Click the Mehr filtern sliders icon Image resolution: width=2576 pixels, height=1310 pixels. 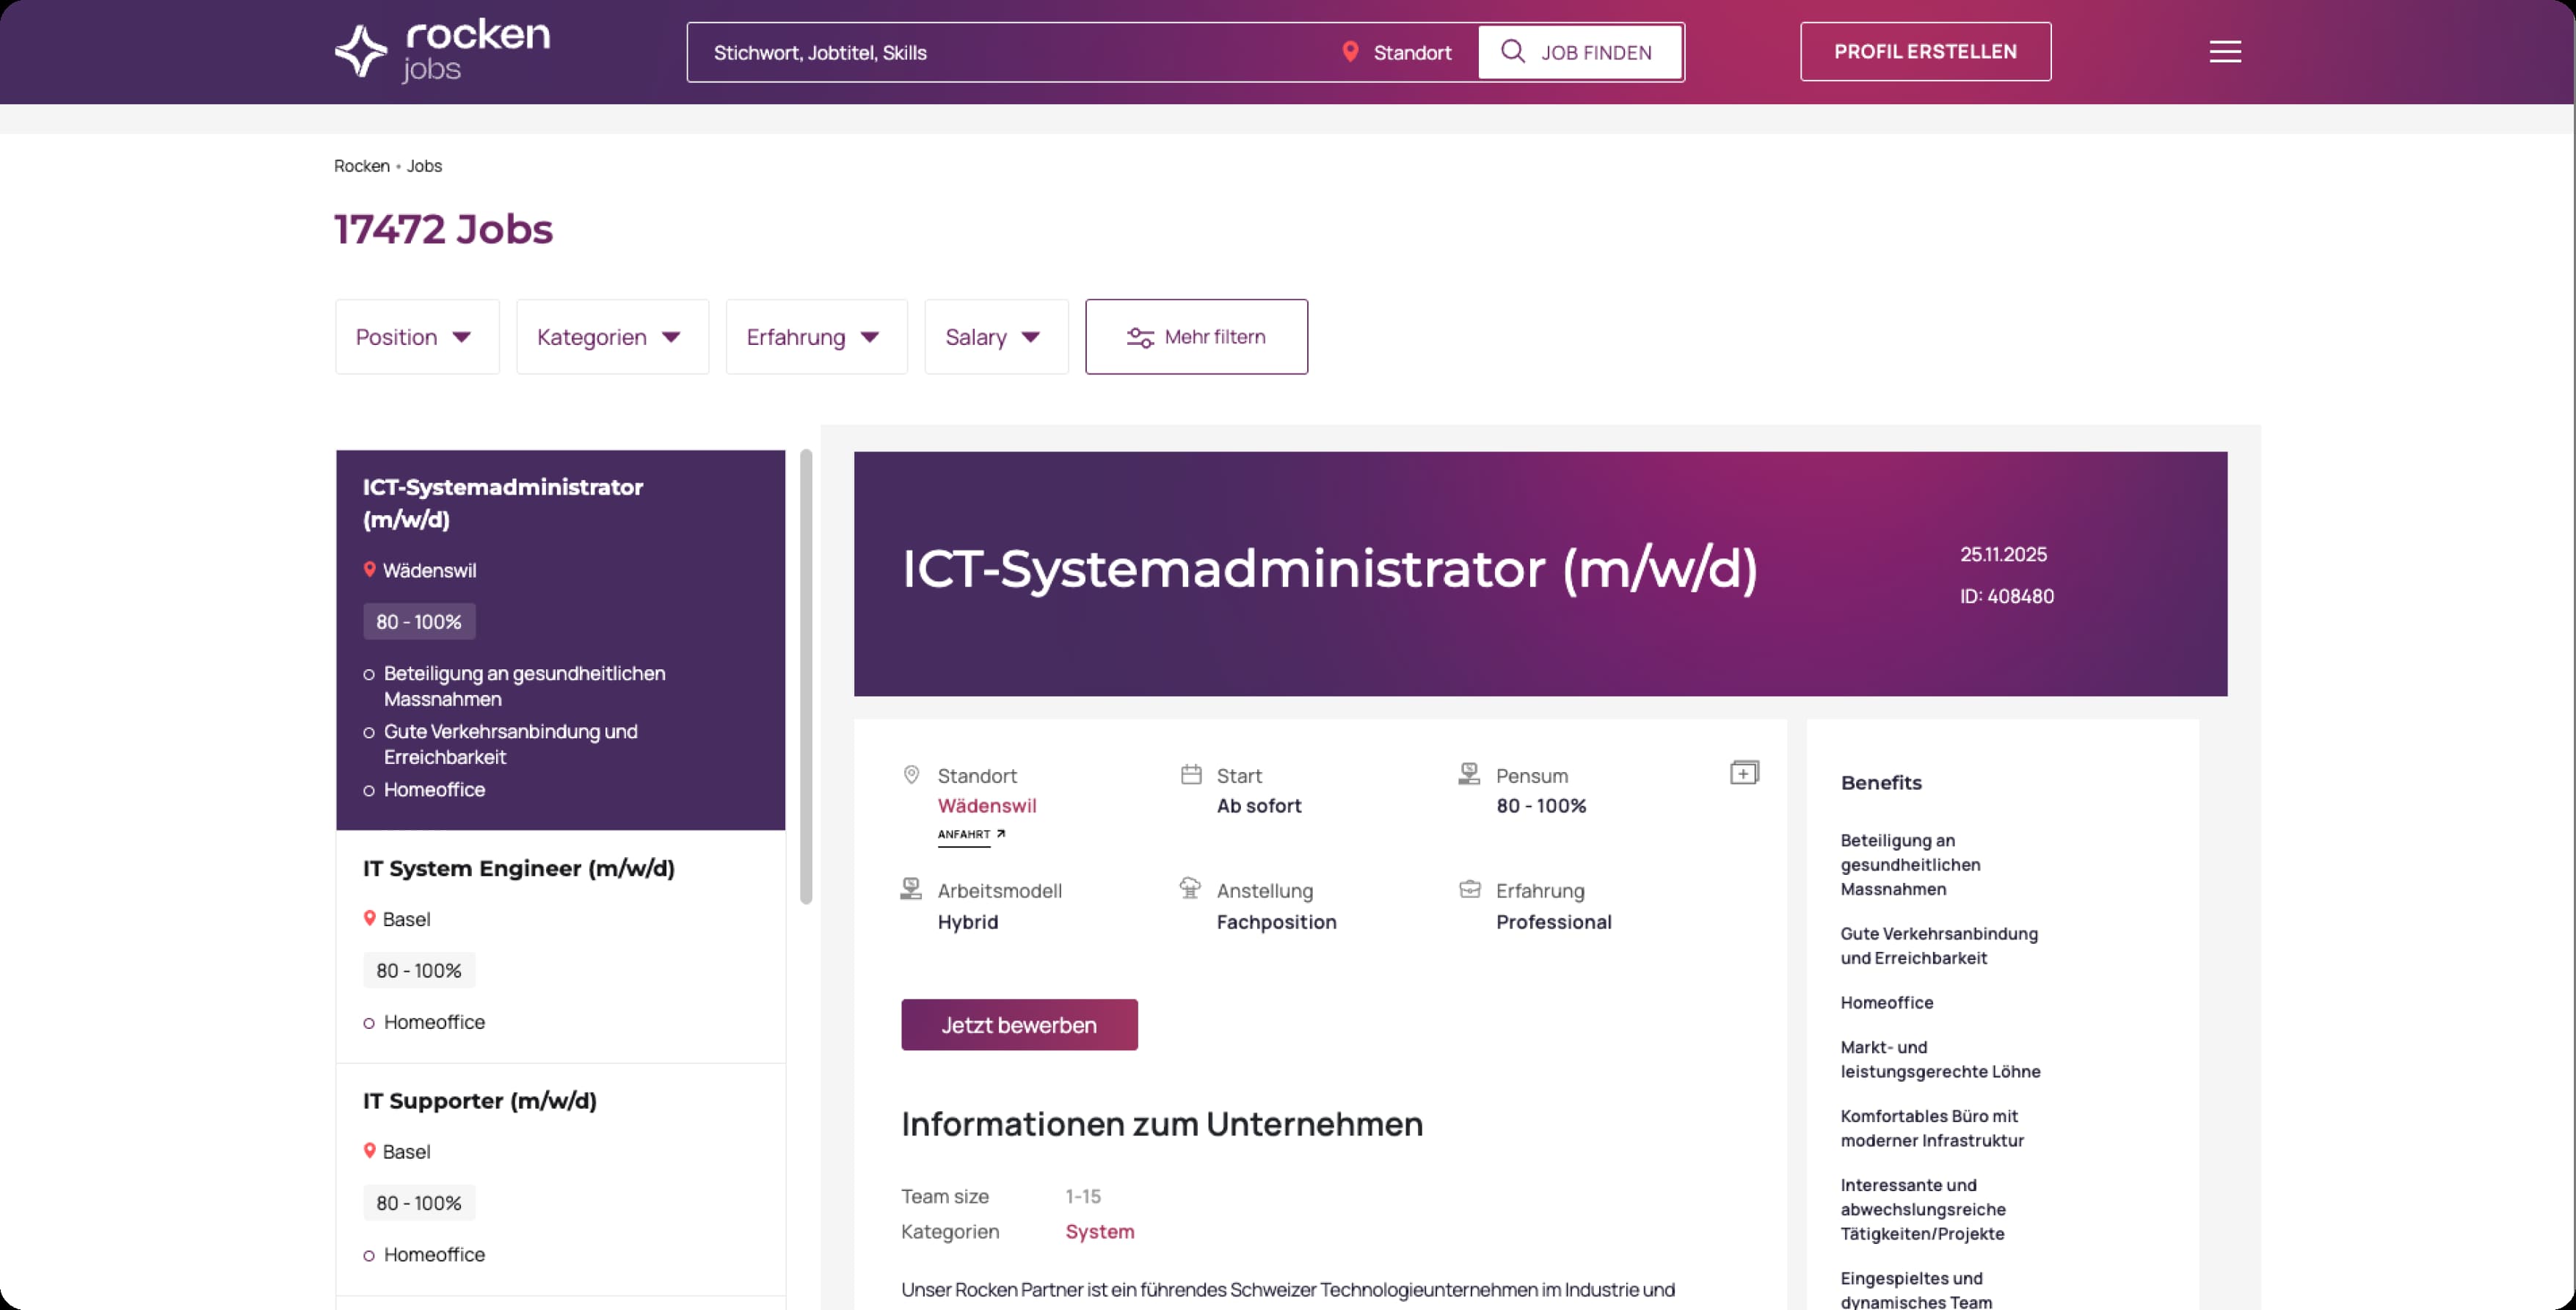pyautogui.click(x=1140, y=338)
